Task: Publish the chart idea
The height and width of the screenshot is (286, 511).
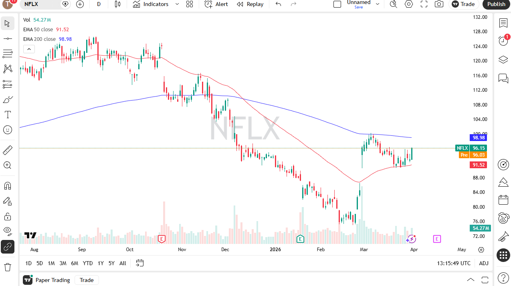Action: click(x=496, y=4)
